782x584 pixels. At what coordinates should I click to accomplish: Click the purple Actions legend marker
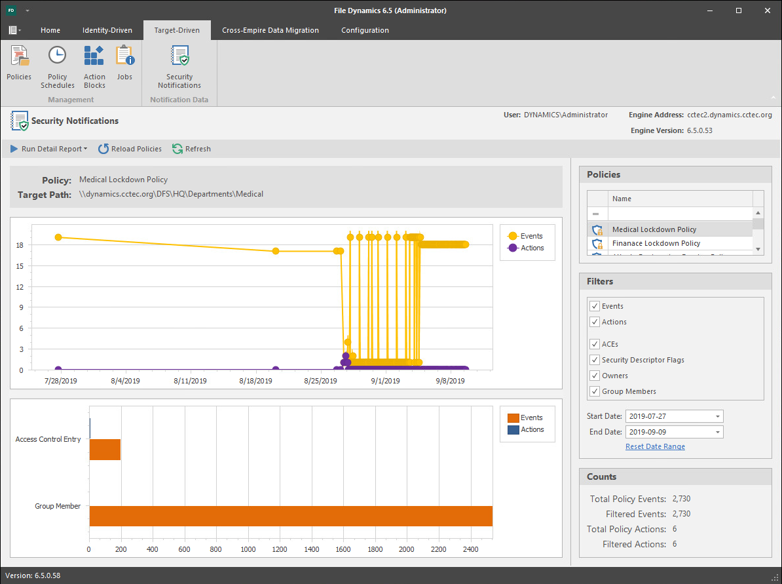tap(512, 248)
